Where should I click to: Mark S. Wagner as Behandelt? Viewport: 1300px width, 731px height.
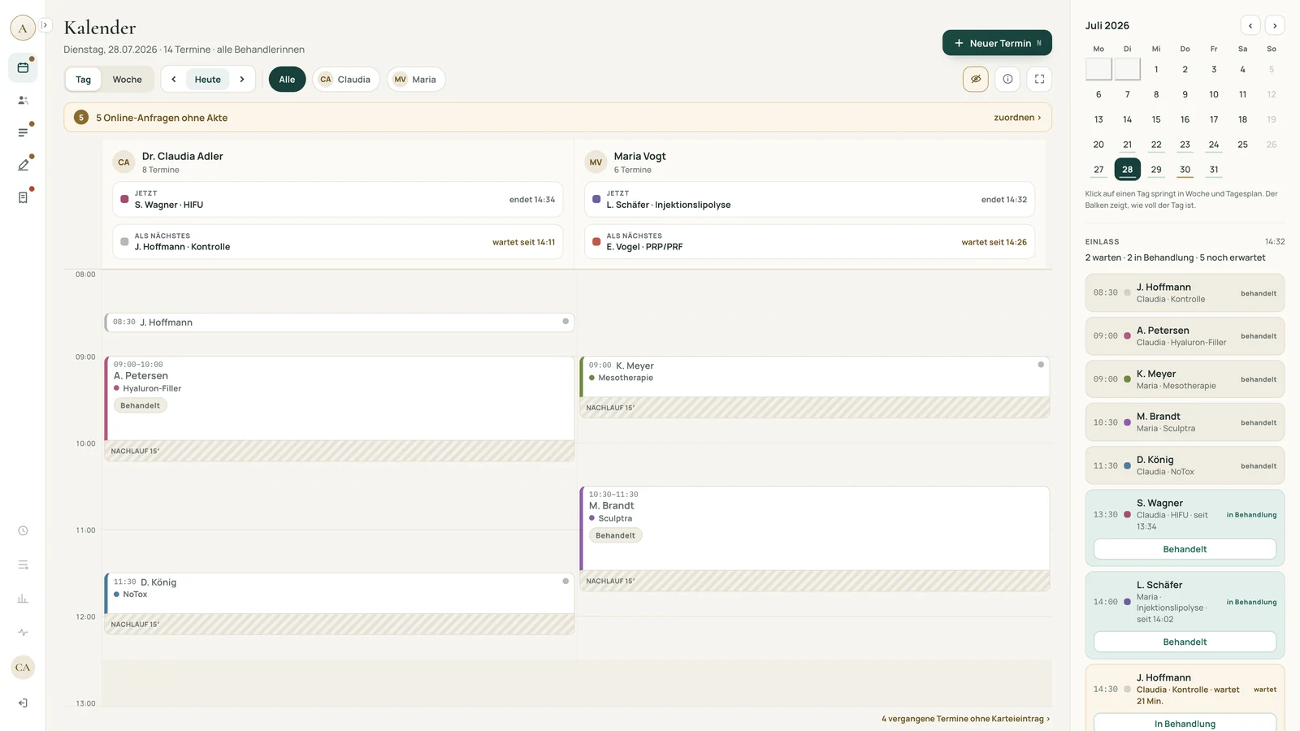[x=1185, y=549]
